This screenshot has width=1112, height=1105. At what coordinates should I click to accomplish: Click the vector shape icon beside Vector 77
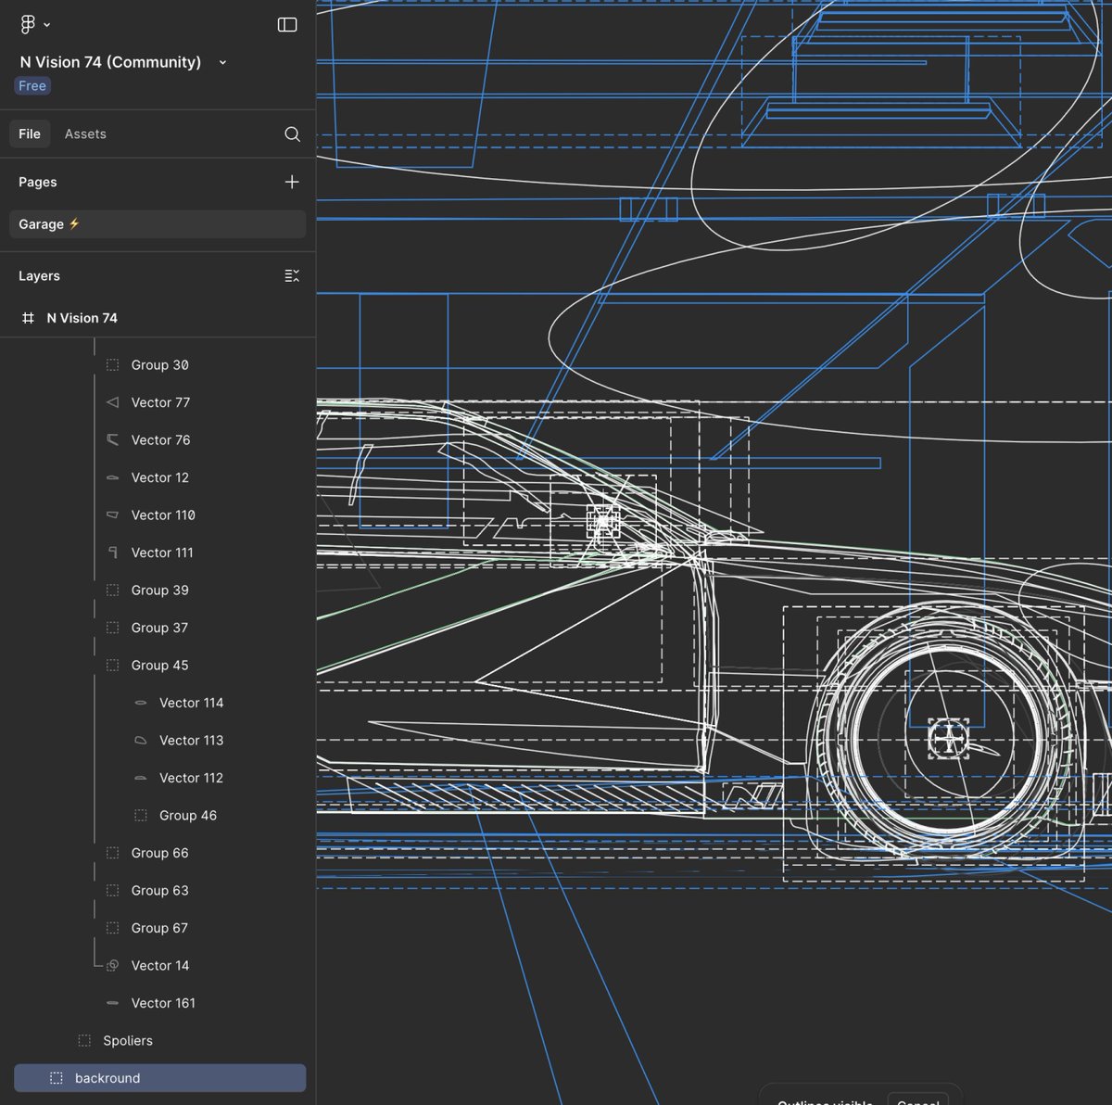pyautogui.click(x=112, y=402)
